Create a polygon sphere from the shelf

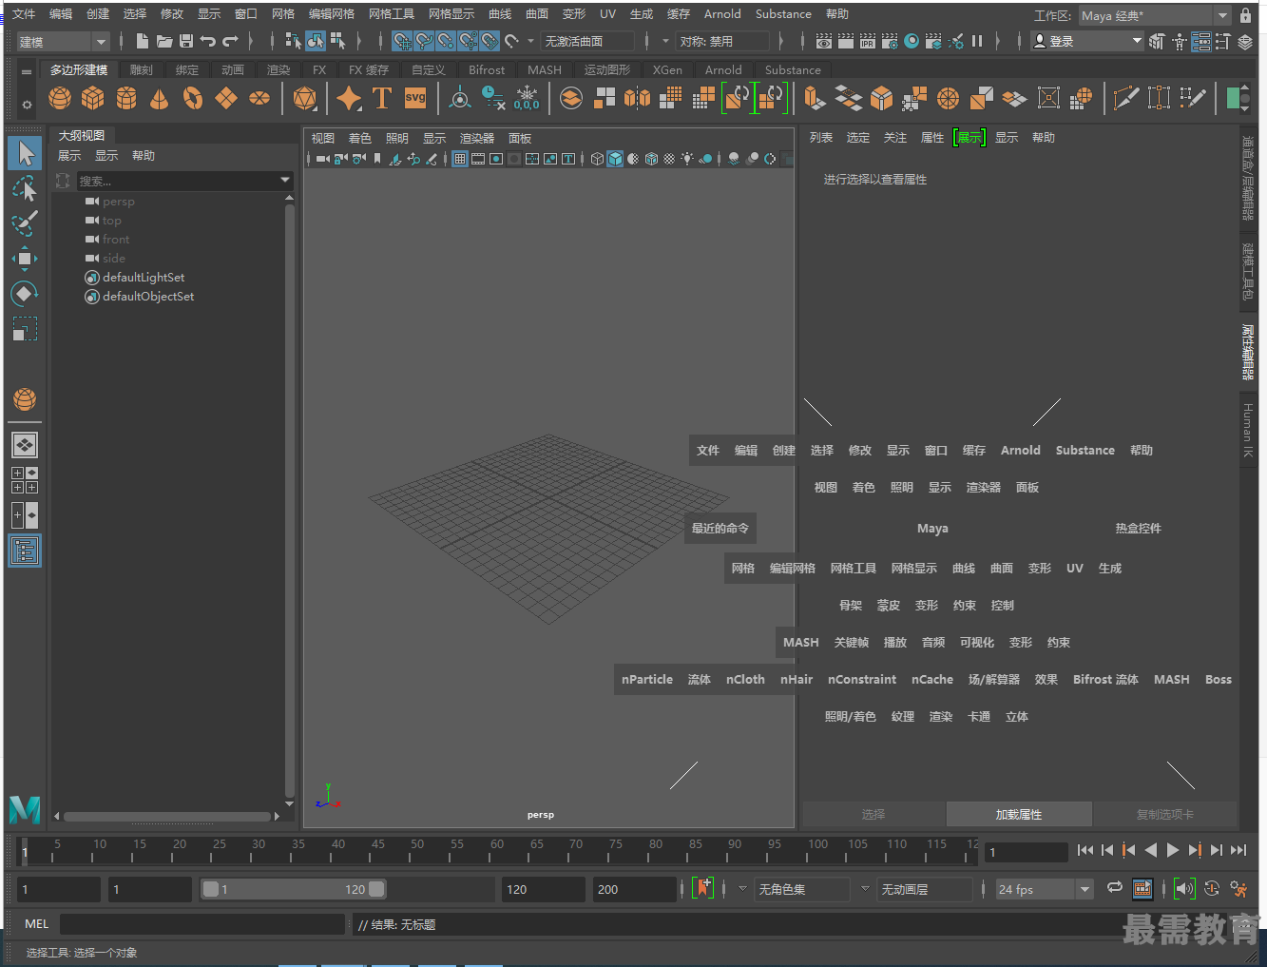(60, 98)
